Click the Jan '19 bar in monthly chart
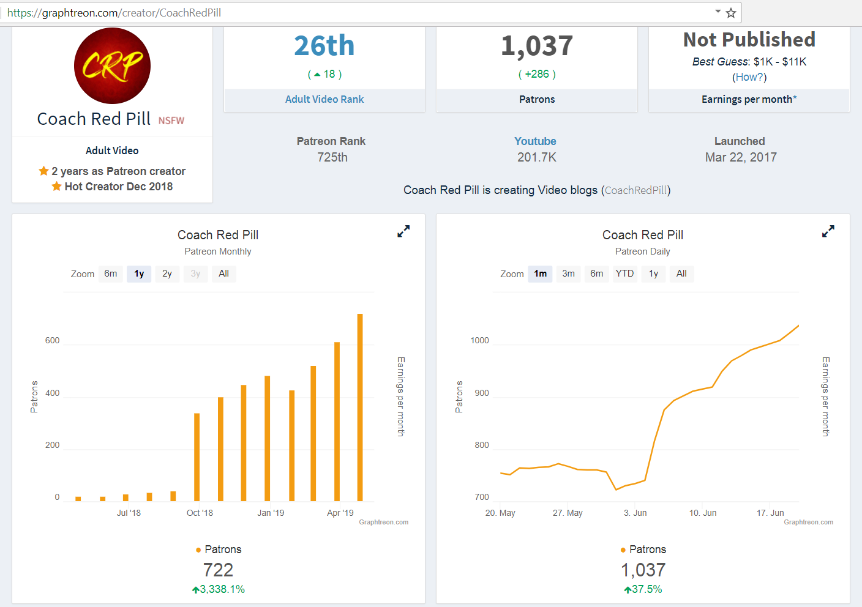The width and height of the screenshot is (862, 607). (267, 439)
